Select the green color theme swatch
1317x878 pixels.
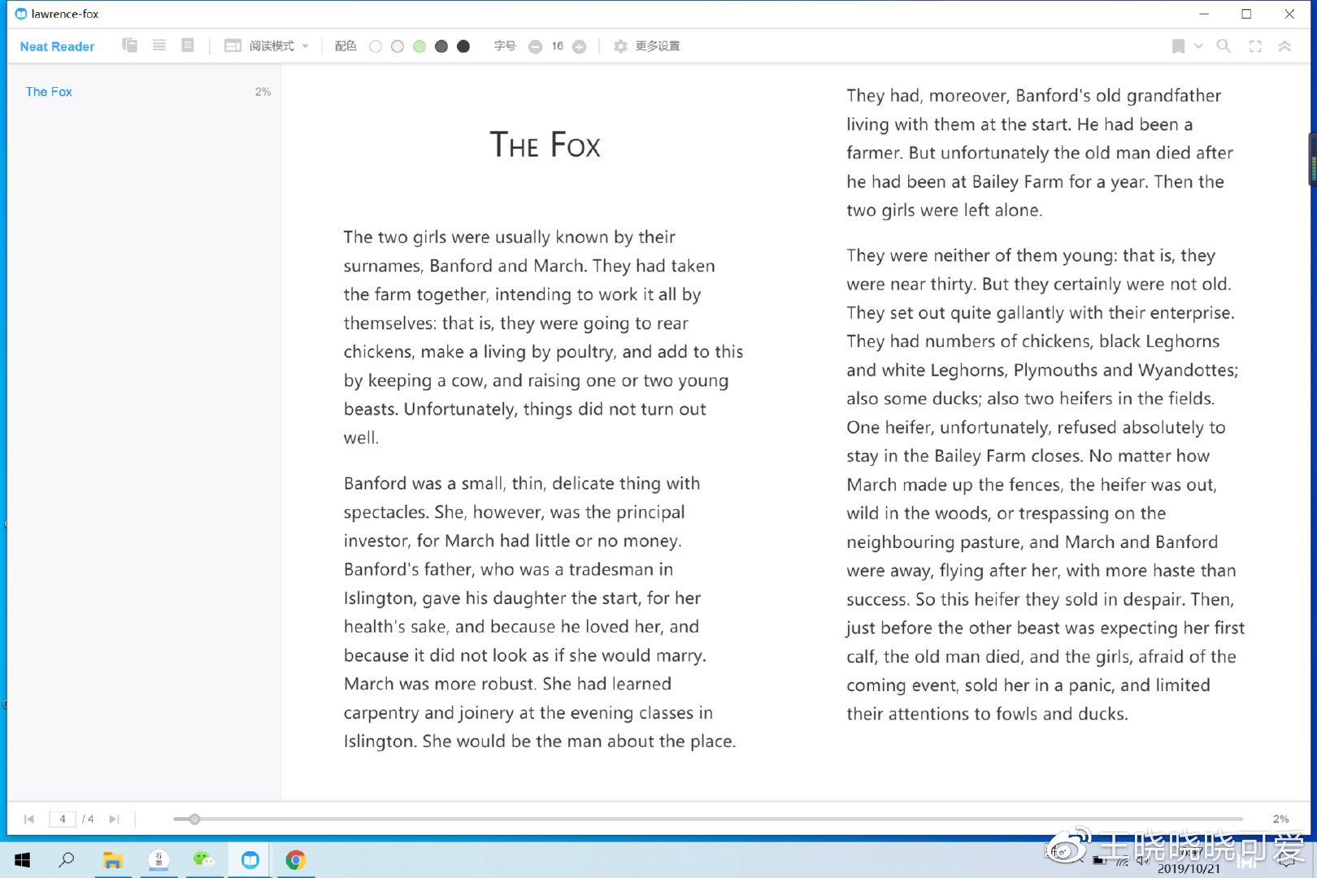point(419,46)
